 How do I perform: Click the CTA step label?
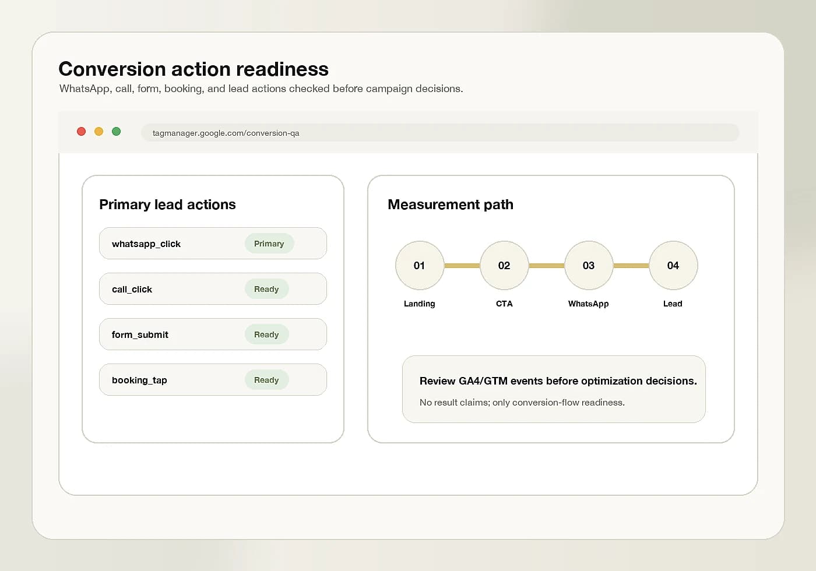[504, 304]
